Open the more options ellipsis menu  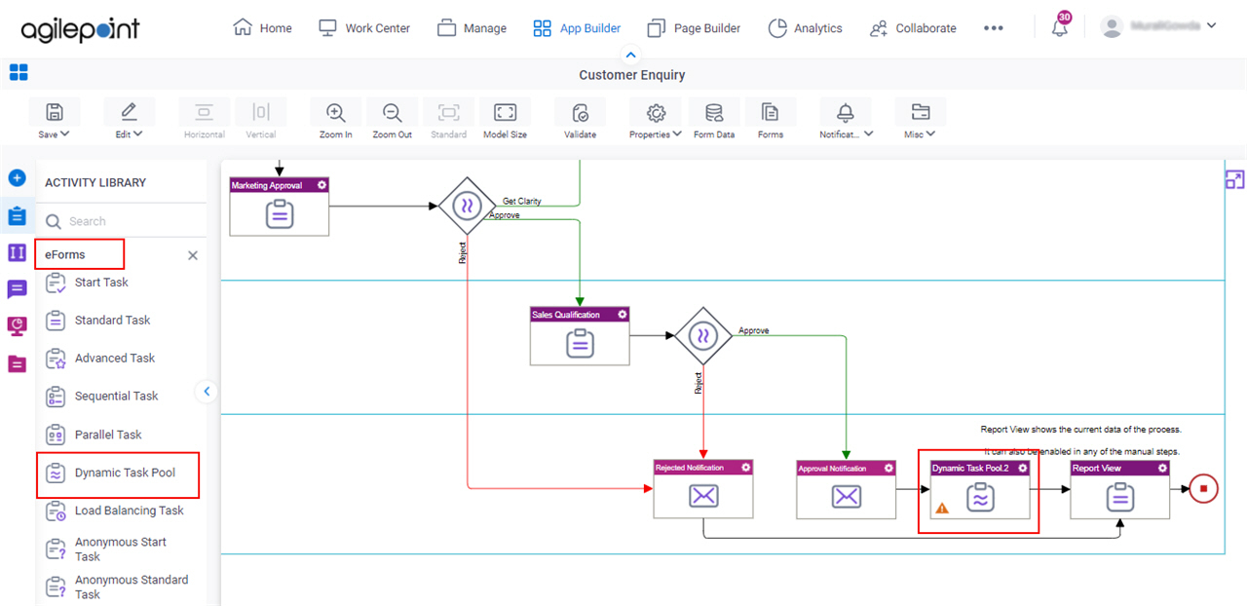tap(994, 28)
